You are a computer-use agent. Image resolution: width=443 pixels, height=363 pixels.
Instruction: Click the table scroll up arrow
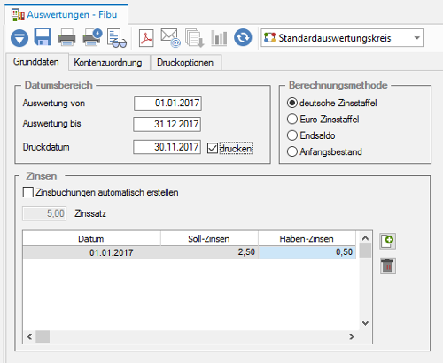click(365, 238)
